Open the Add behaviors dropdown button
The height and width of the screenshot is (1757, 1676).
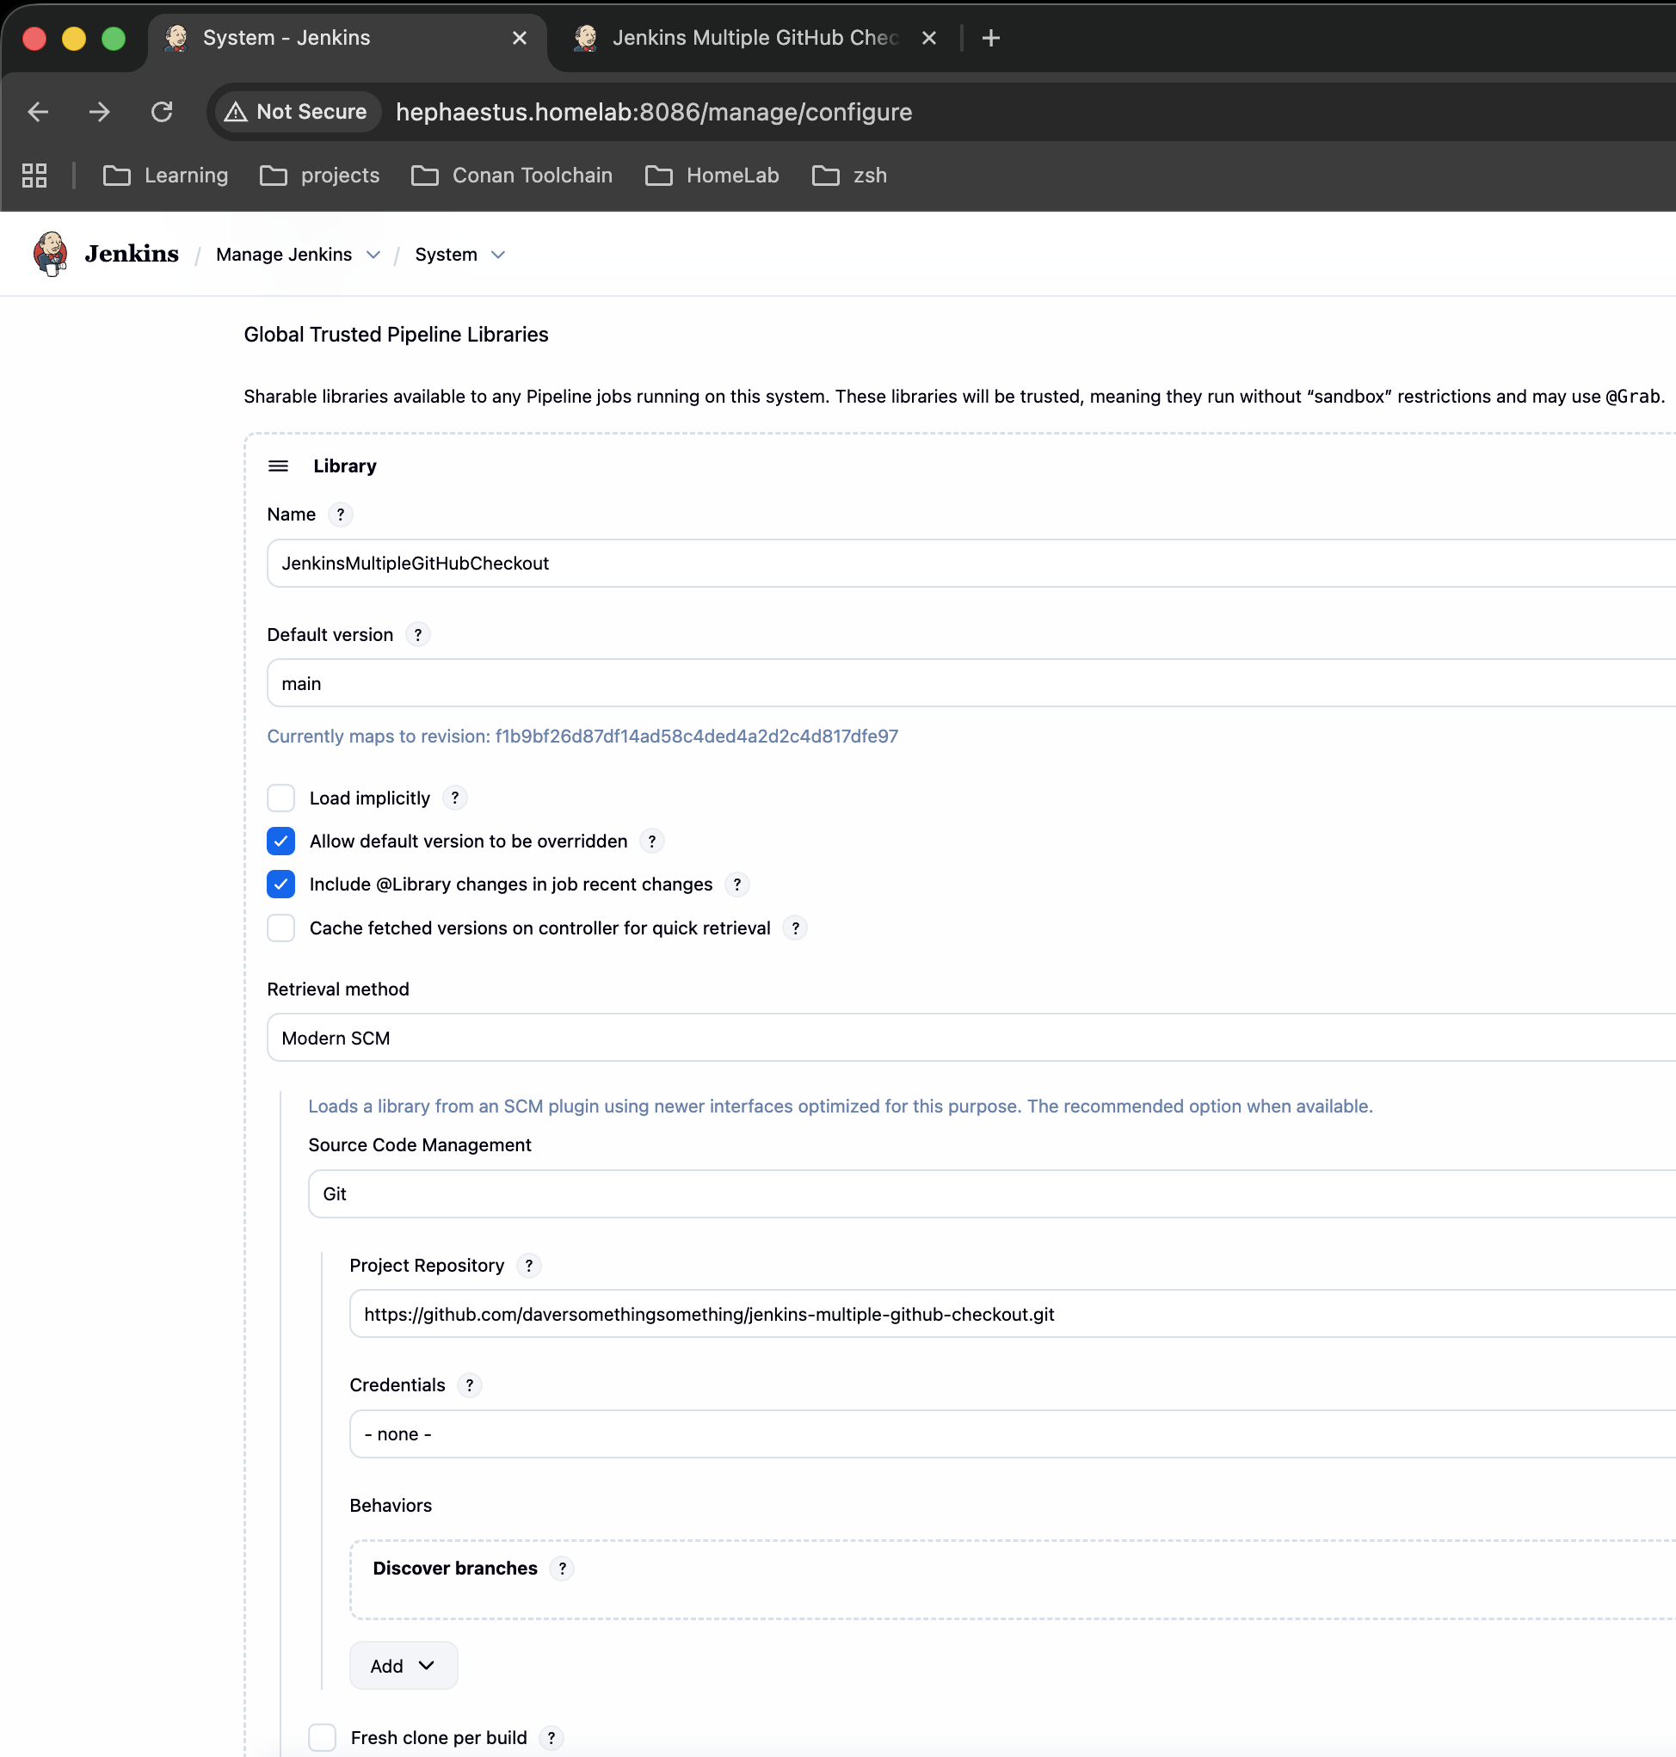pyautogui.click(x=403, y=1665)
